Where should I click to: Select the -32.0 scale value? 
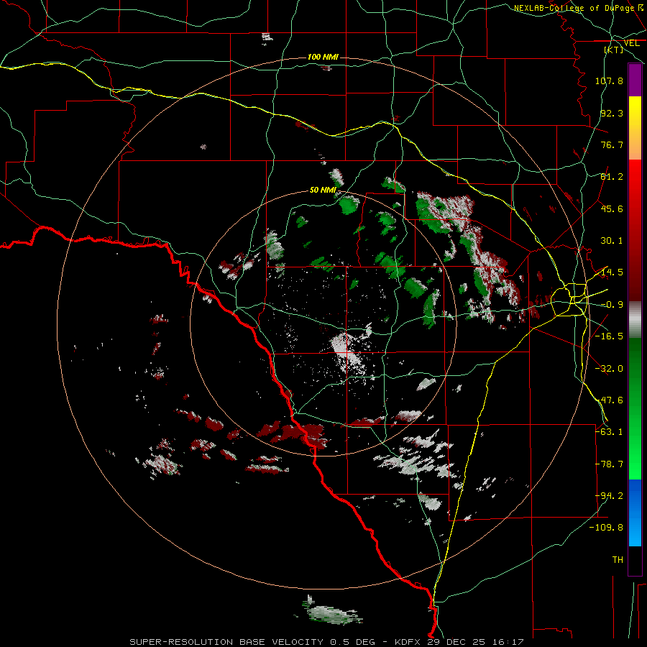point(609,369)
